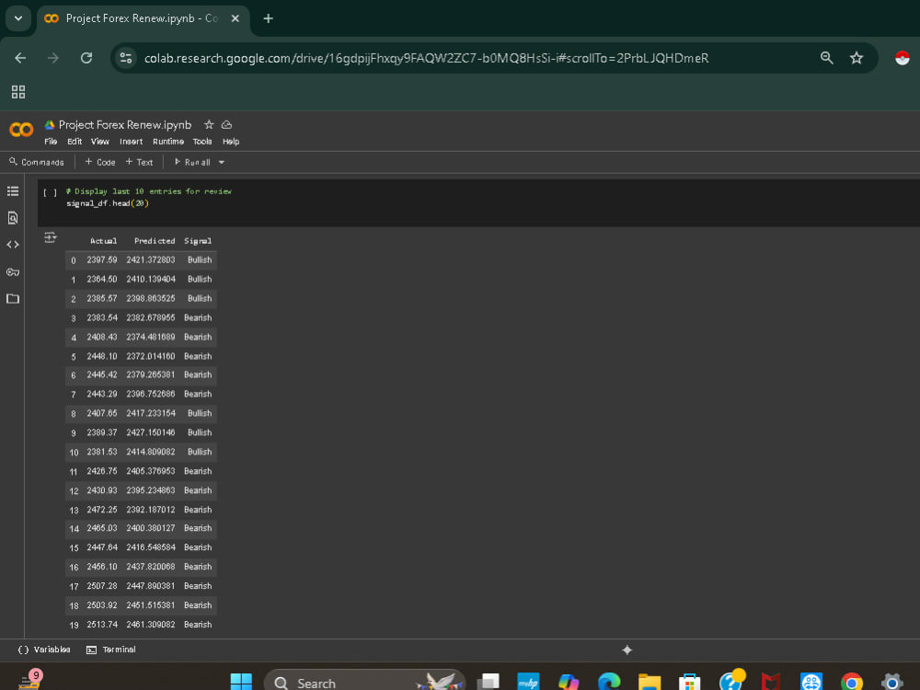
Task: Select predicted value 2410.139404
Action: coord(151,280)
